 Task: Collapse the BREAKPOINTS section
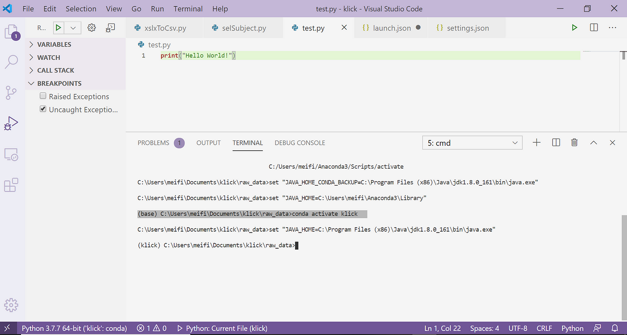tap(31, 83)
